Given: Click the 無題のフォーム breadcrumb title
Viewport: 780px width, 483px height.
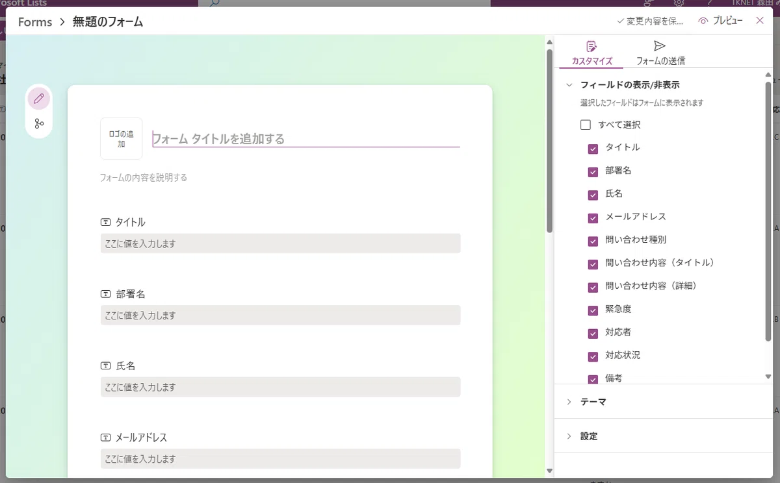Looking at the screenshot, I should click(x=108, y=22).
